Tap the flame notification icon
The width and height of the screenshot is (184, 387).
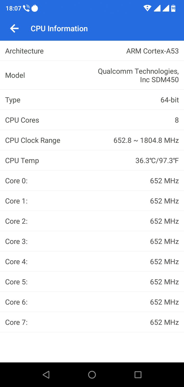34,8
